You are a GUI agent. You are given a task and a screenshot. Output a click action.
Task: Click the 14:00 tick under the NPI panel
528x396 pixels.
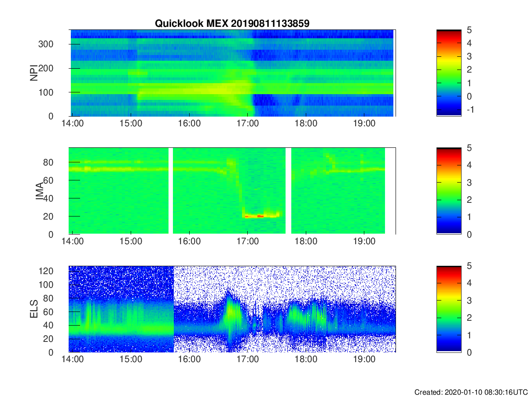73,124
